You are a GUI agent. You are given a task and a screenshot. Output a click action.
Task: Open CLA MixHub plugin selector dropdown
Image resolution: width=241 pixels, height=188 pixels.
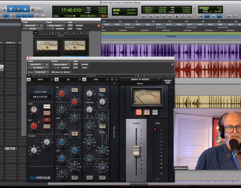point(39,68)
